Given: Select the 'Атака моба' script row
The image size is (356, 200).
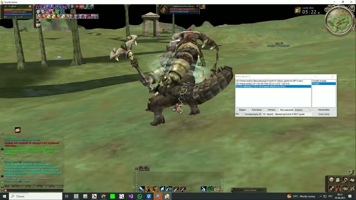Looking at the screenshot, I should [273, 84].
